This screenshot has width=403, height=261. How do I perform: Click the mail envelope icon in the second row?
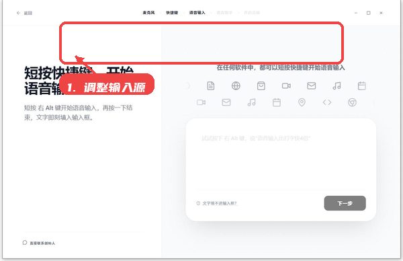(226, 102)
